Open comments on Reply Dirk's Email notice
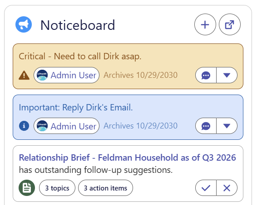Image resolution: width=257 pixels, height=205 pixels. click(206, 126)
